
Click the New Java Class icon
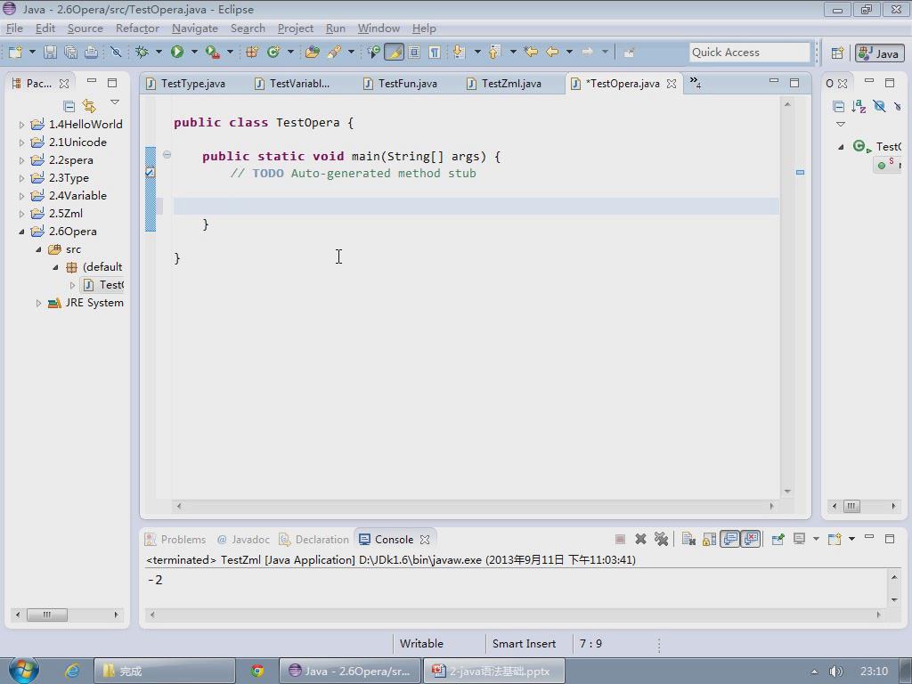pyautogui.click(x=273, y=53)
